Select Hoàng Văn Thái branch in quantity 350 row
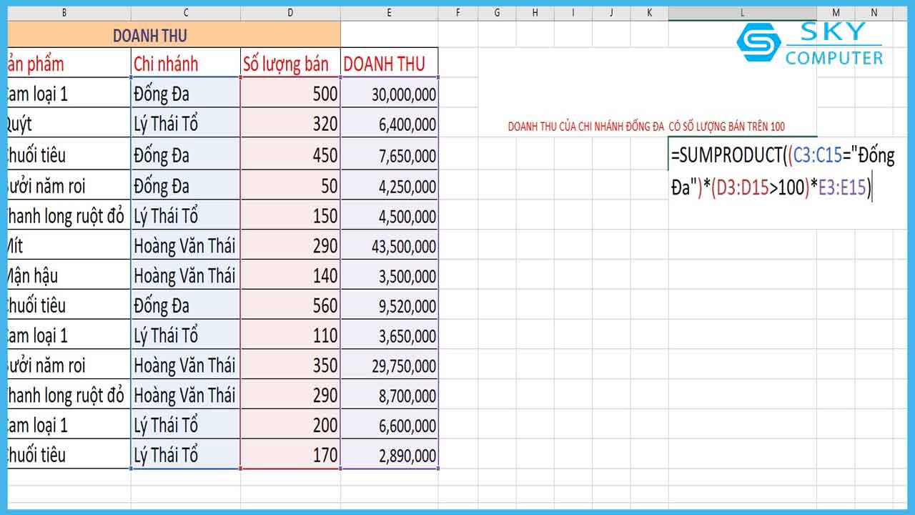This screenshot has width=915, height=515. click(x=186, y=365)
